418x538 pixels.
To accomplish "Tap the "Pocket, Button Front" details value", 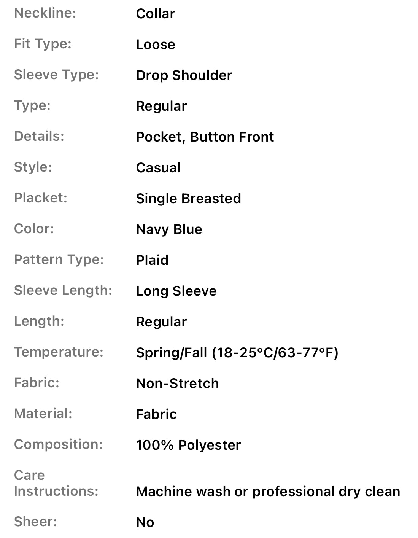I will click(x=205, y=137).
